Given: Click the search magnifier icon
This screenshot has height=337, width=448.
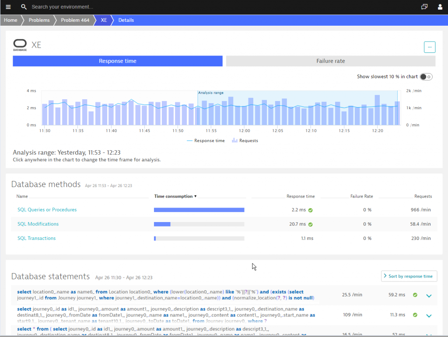Looking at the screenshot, I should [24, 7].
